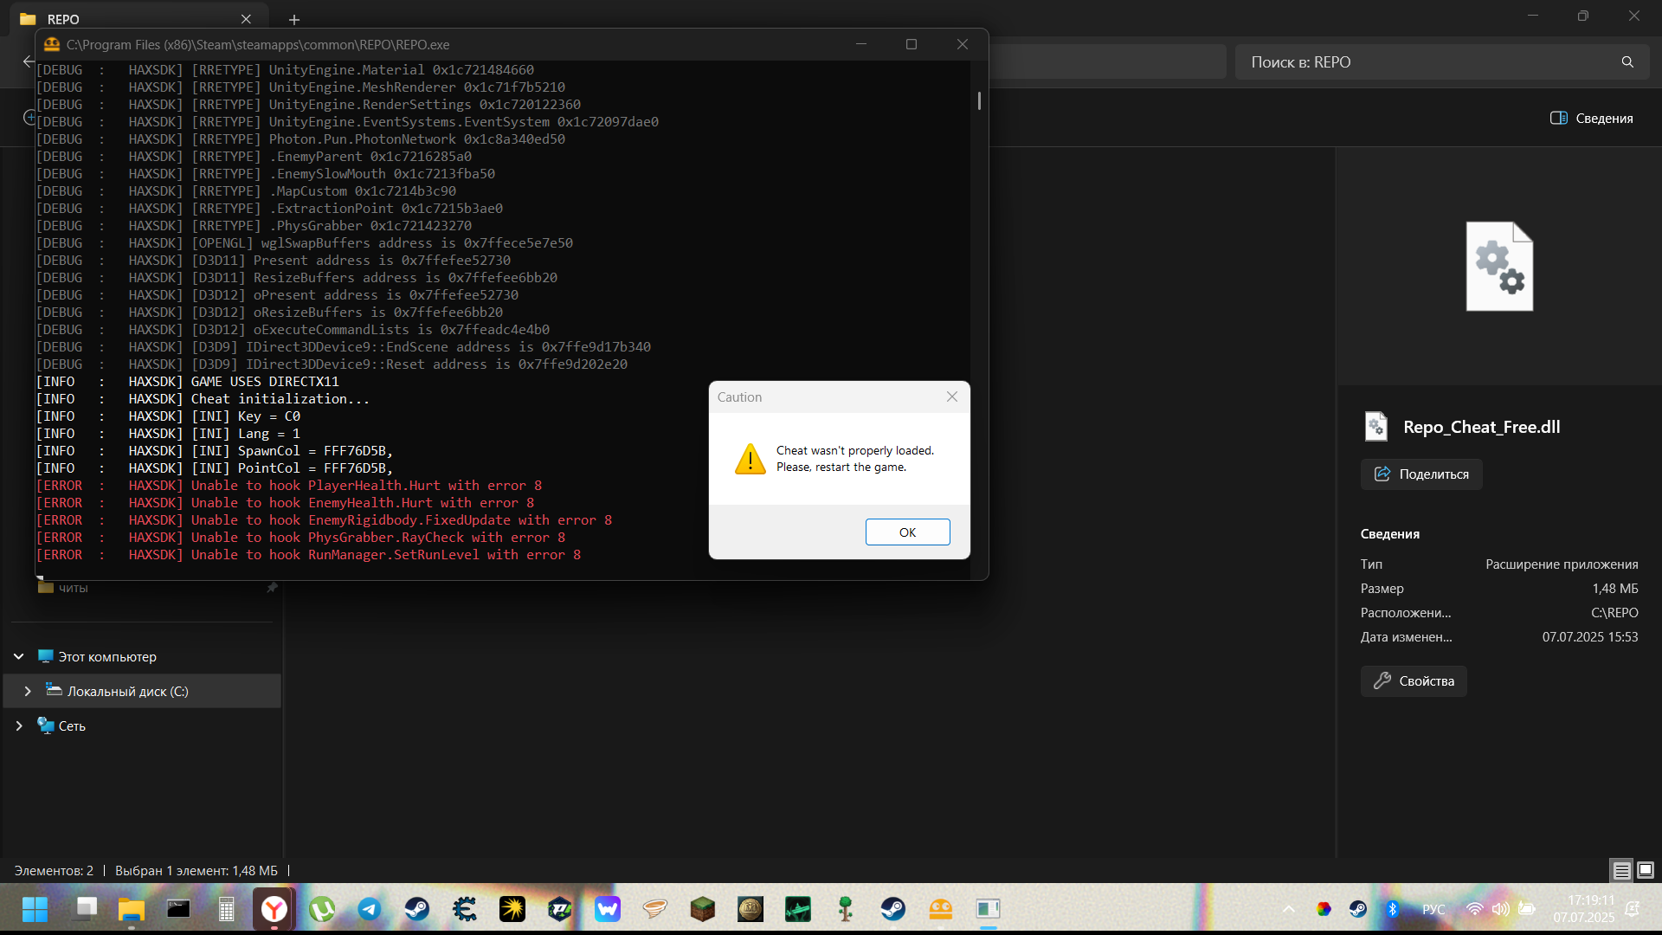Switch to details list view icon

click(x=1621, y=871)
